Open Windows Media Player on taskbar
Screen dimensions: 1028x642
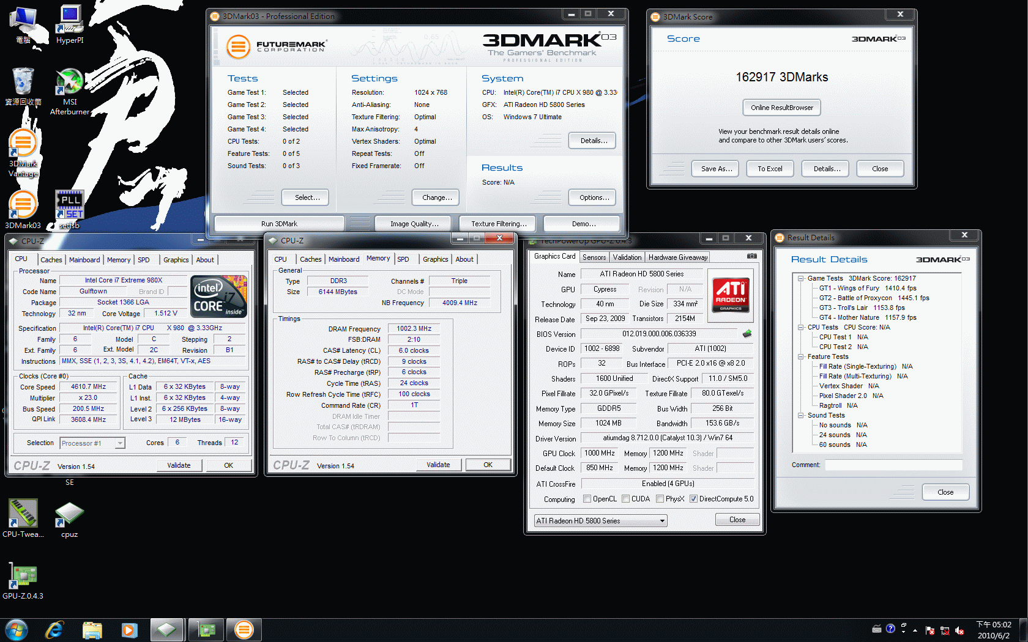point(130,630)
